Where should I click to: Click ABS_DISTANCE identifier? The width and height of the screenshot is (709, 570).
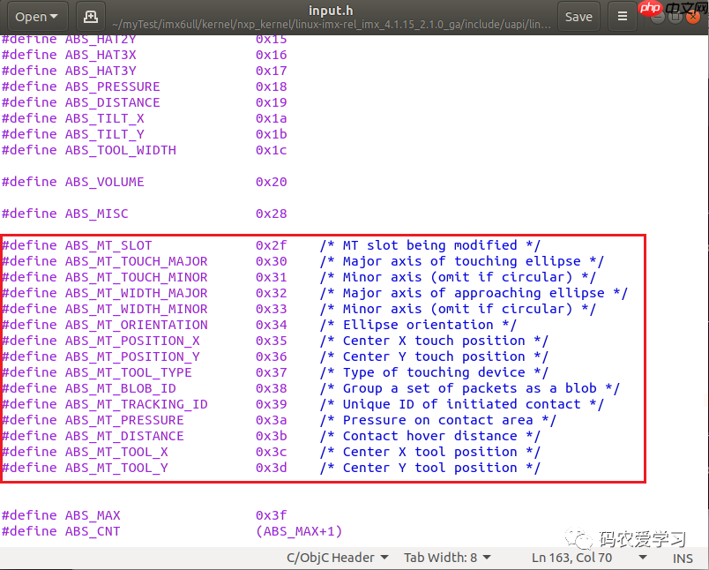112,102
